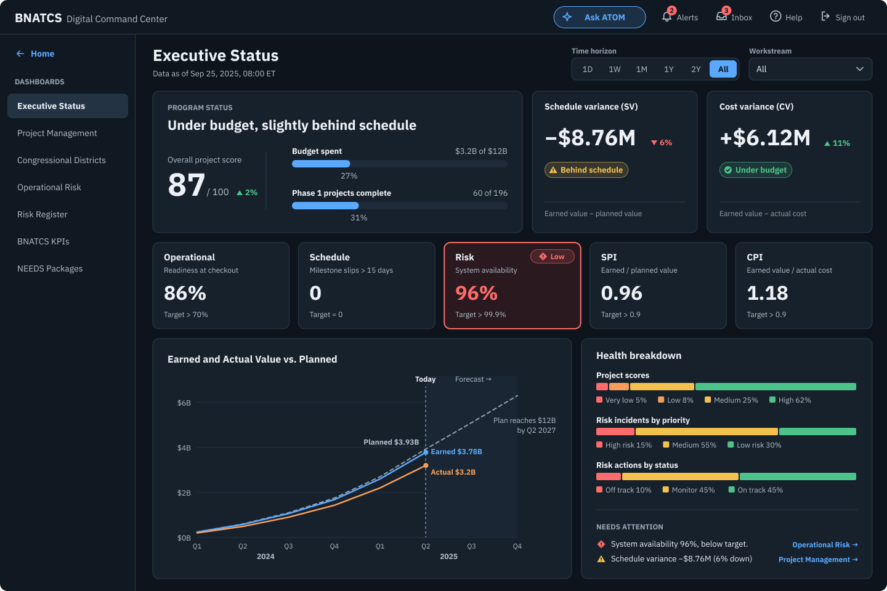The height and width of the screenshot is (591, 887).
Task: Click the Low risk diamond icon
Action: (x=543, y=257)
